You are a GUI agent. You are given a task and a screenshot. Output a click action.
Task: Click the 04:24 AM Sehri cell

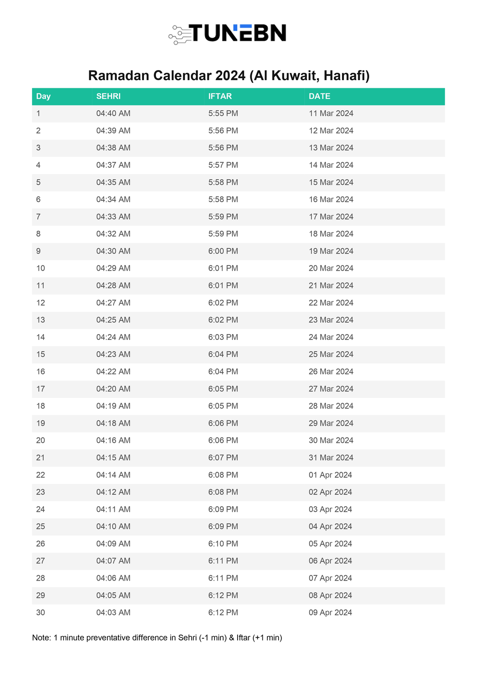click(x=113, y=337)
